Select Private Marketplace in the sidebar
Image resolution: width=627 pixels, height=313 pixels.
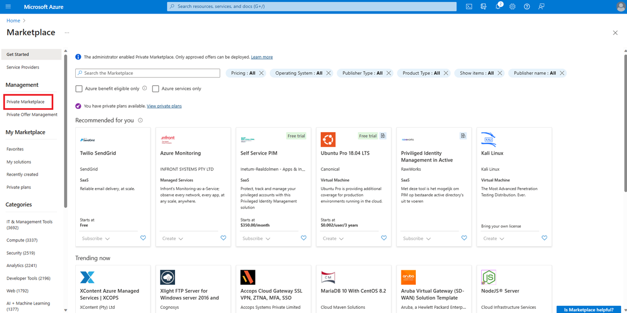pos(26,102)
